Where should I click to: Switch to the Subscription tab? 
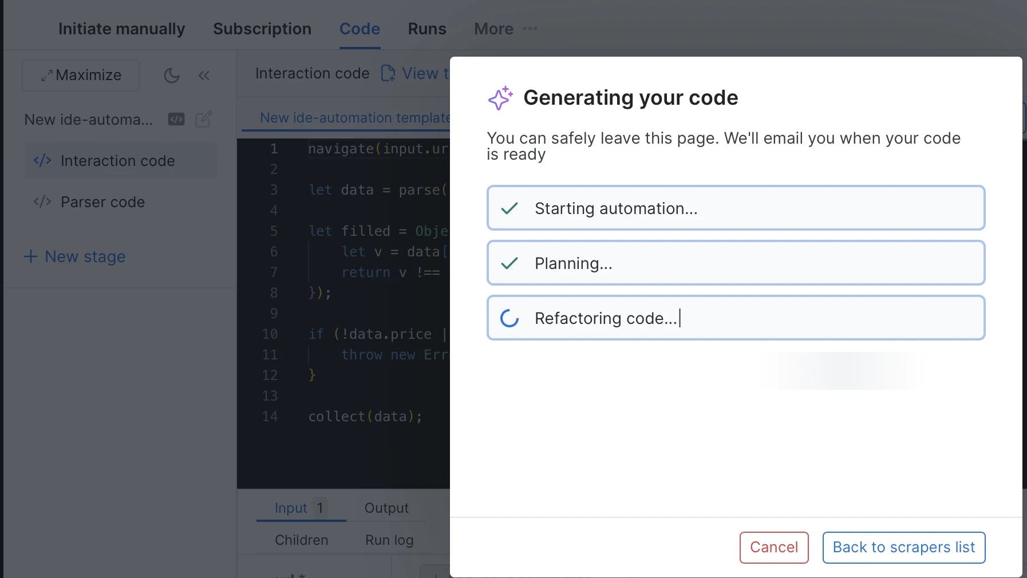[262, 29]
